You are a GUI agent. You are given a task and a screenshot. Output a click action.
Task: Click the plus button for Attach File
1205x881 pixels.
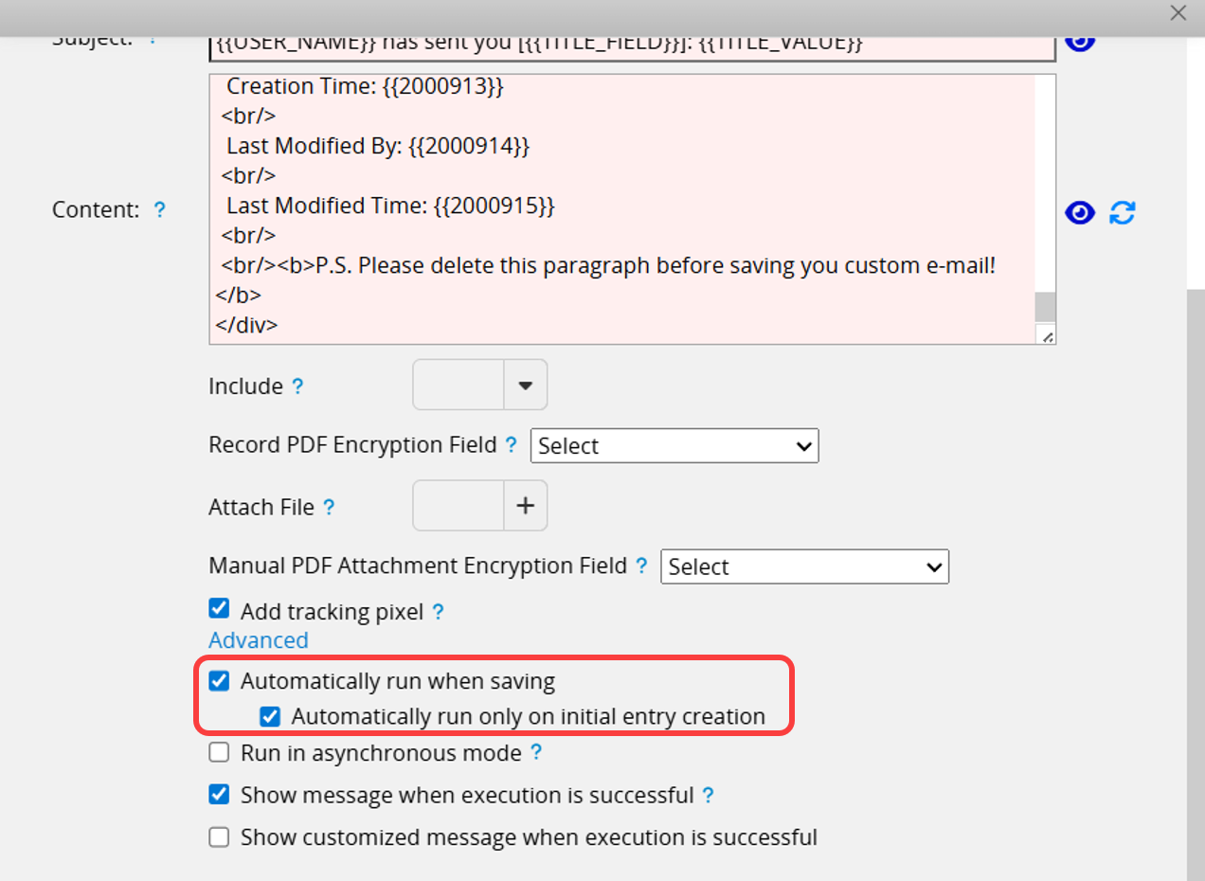[525, 506]
